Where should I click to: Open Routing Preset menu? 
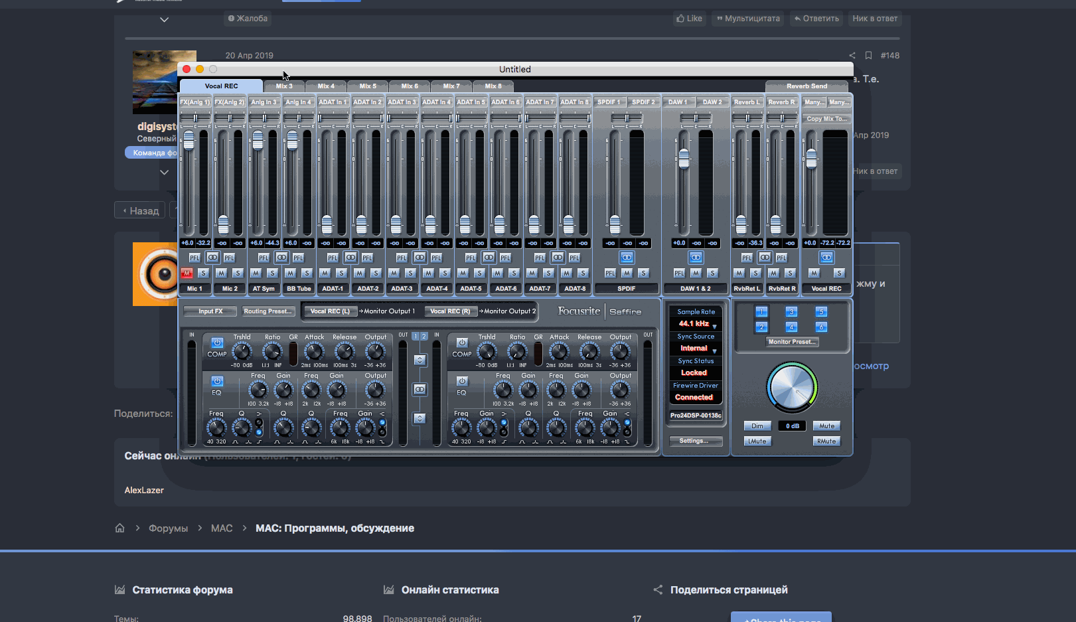(267, 311)
